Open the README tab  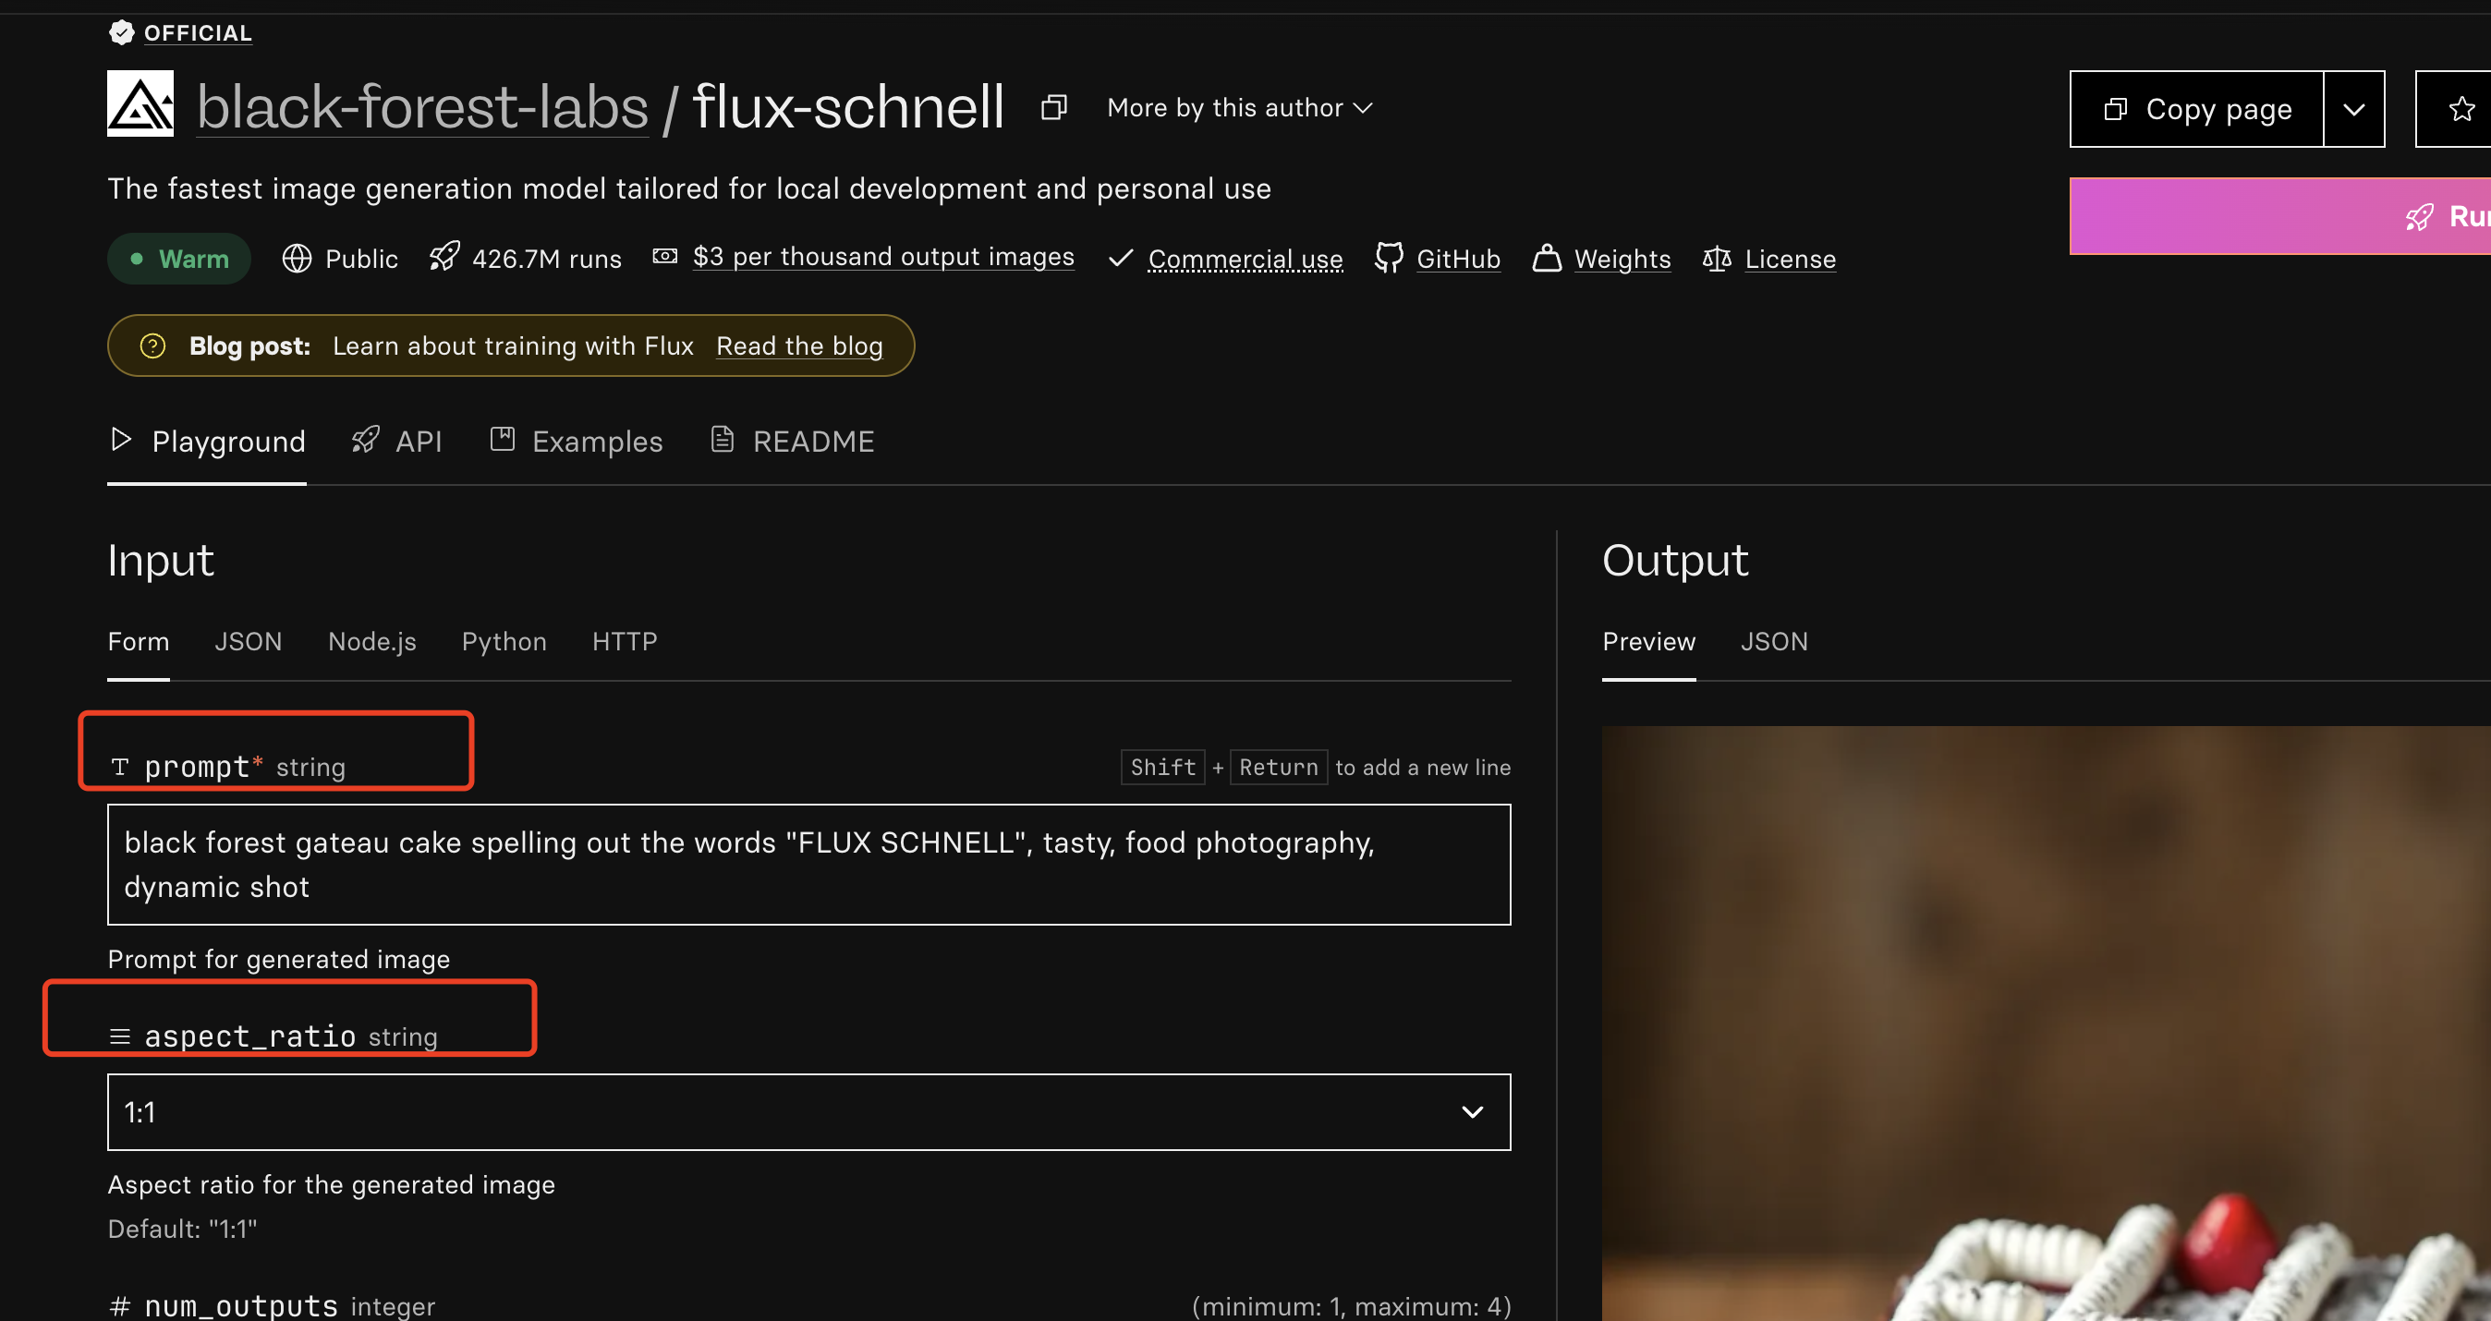pyautogui.click(x=793, y=441)
